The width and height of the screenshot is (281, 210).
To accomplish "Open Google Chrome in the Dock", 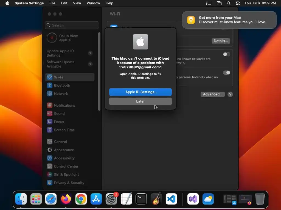I will coord(81,199).
